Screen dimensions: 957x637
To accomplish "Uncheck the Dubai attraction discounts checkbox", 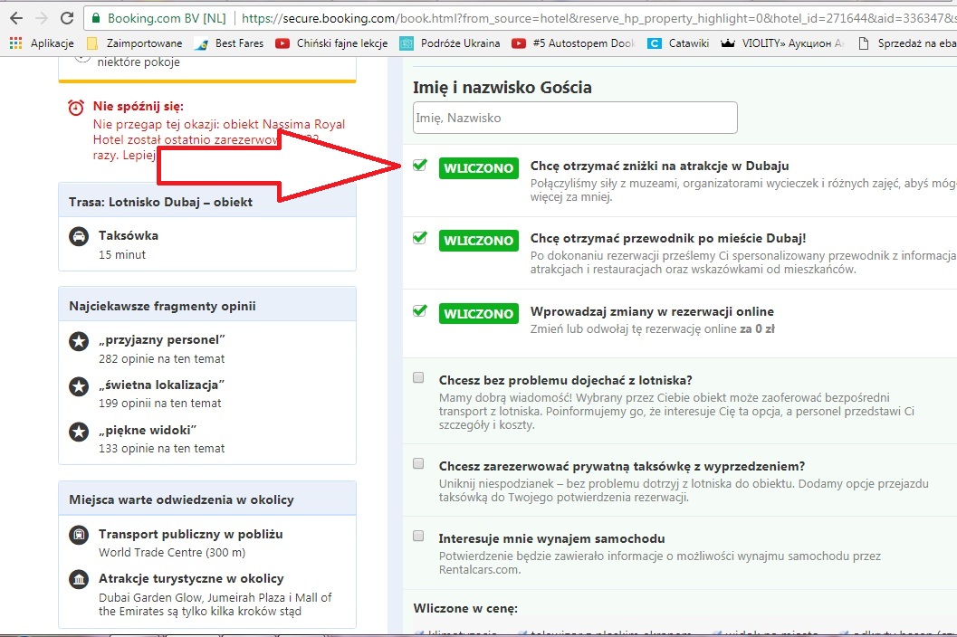I will tap(419, 165).
